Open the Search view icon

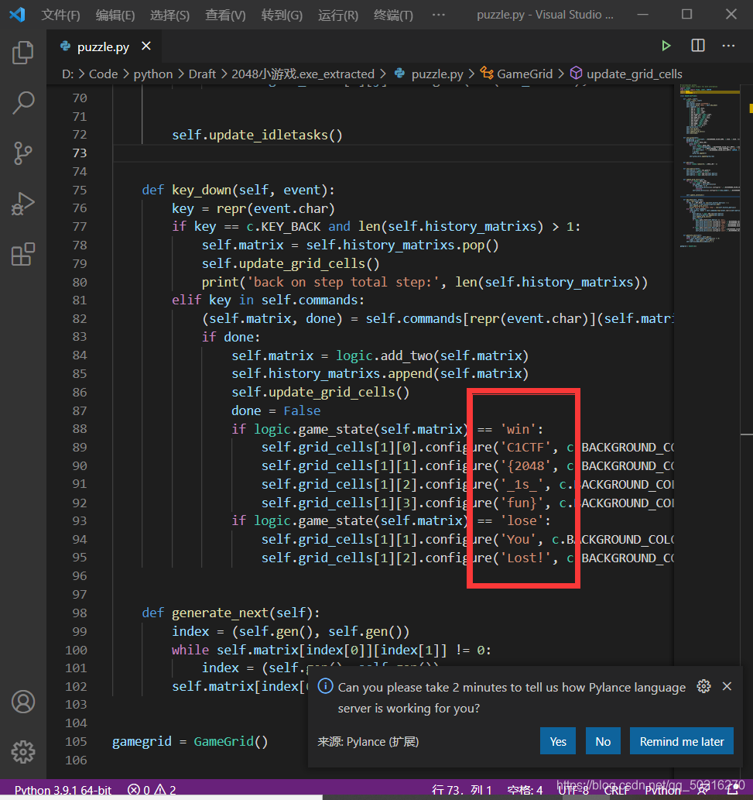pos(23,103)
